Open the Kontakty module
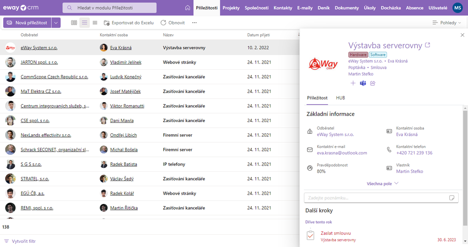 pos(283,8)
